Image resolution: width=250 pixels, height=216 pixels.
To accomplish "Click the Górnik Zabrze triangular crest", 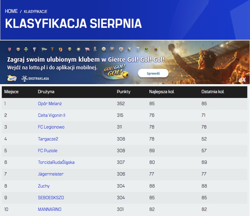I will click(35, 49).
